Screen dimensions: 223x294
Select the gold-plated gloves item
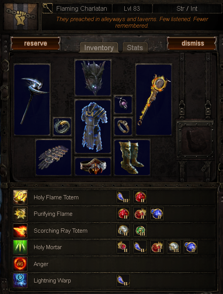click(x=53, y=158)
